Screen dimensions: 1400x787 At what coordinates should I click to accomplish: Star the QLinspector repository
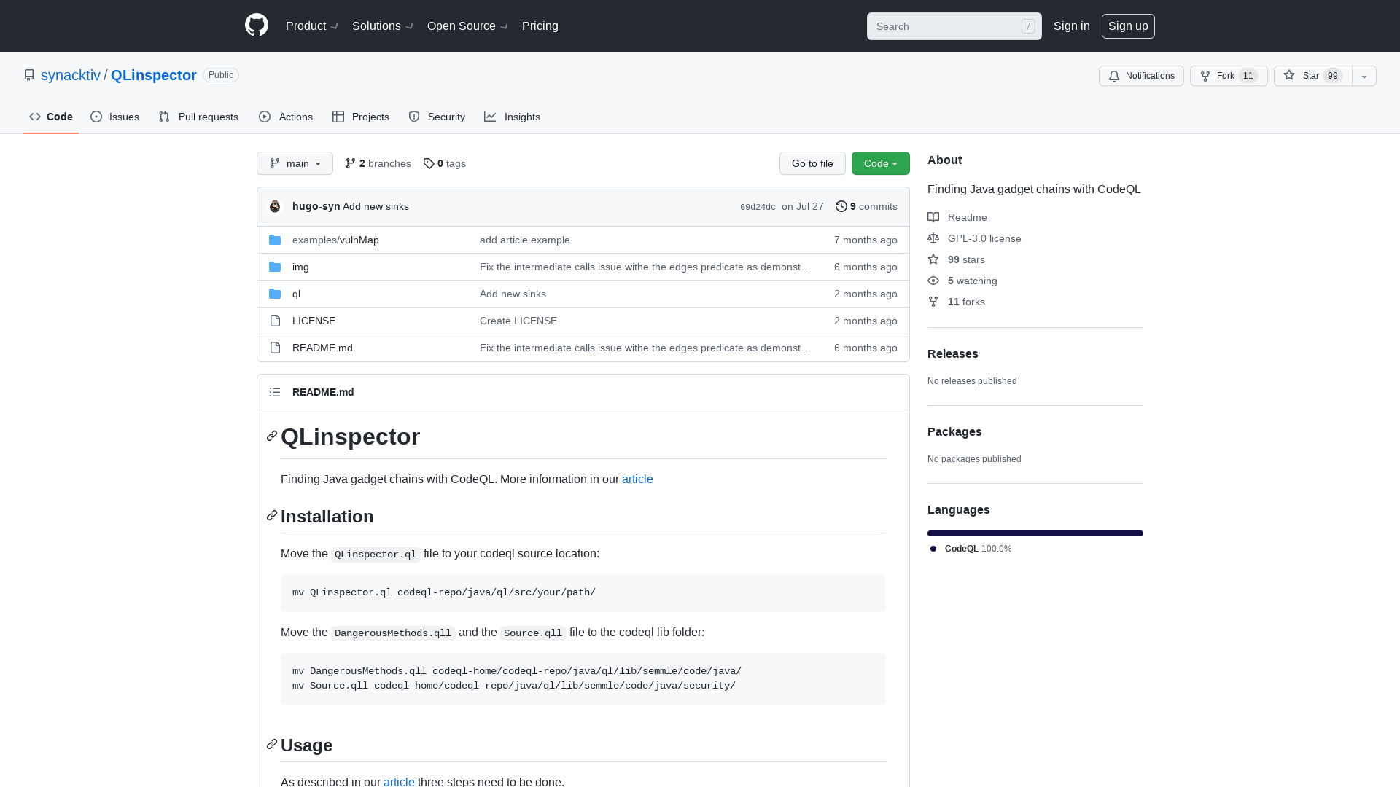(x=1312, y=76)
